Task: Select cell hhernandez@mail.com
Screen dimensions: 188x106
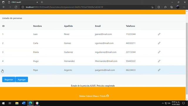Action: (x=106, y=61)
